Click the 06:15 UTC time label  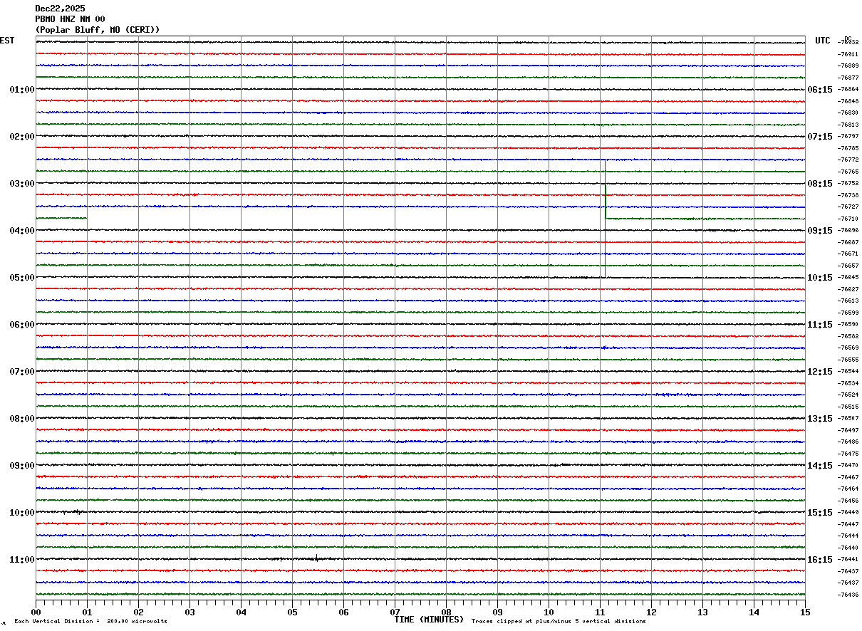click(x=820, y=90)
